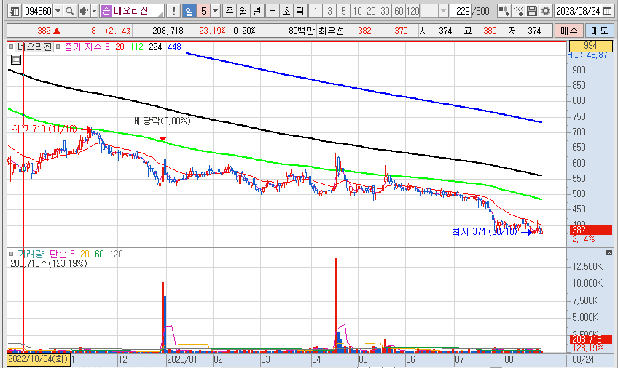
Task: Click the price chart grid table icon
Action: (x=16, y=60)
